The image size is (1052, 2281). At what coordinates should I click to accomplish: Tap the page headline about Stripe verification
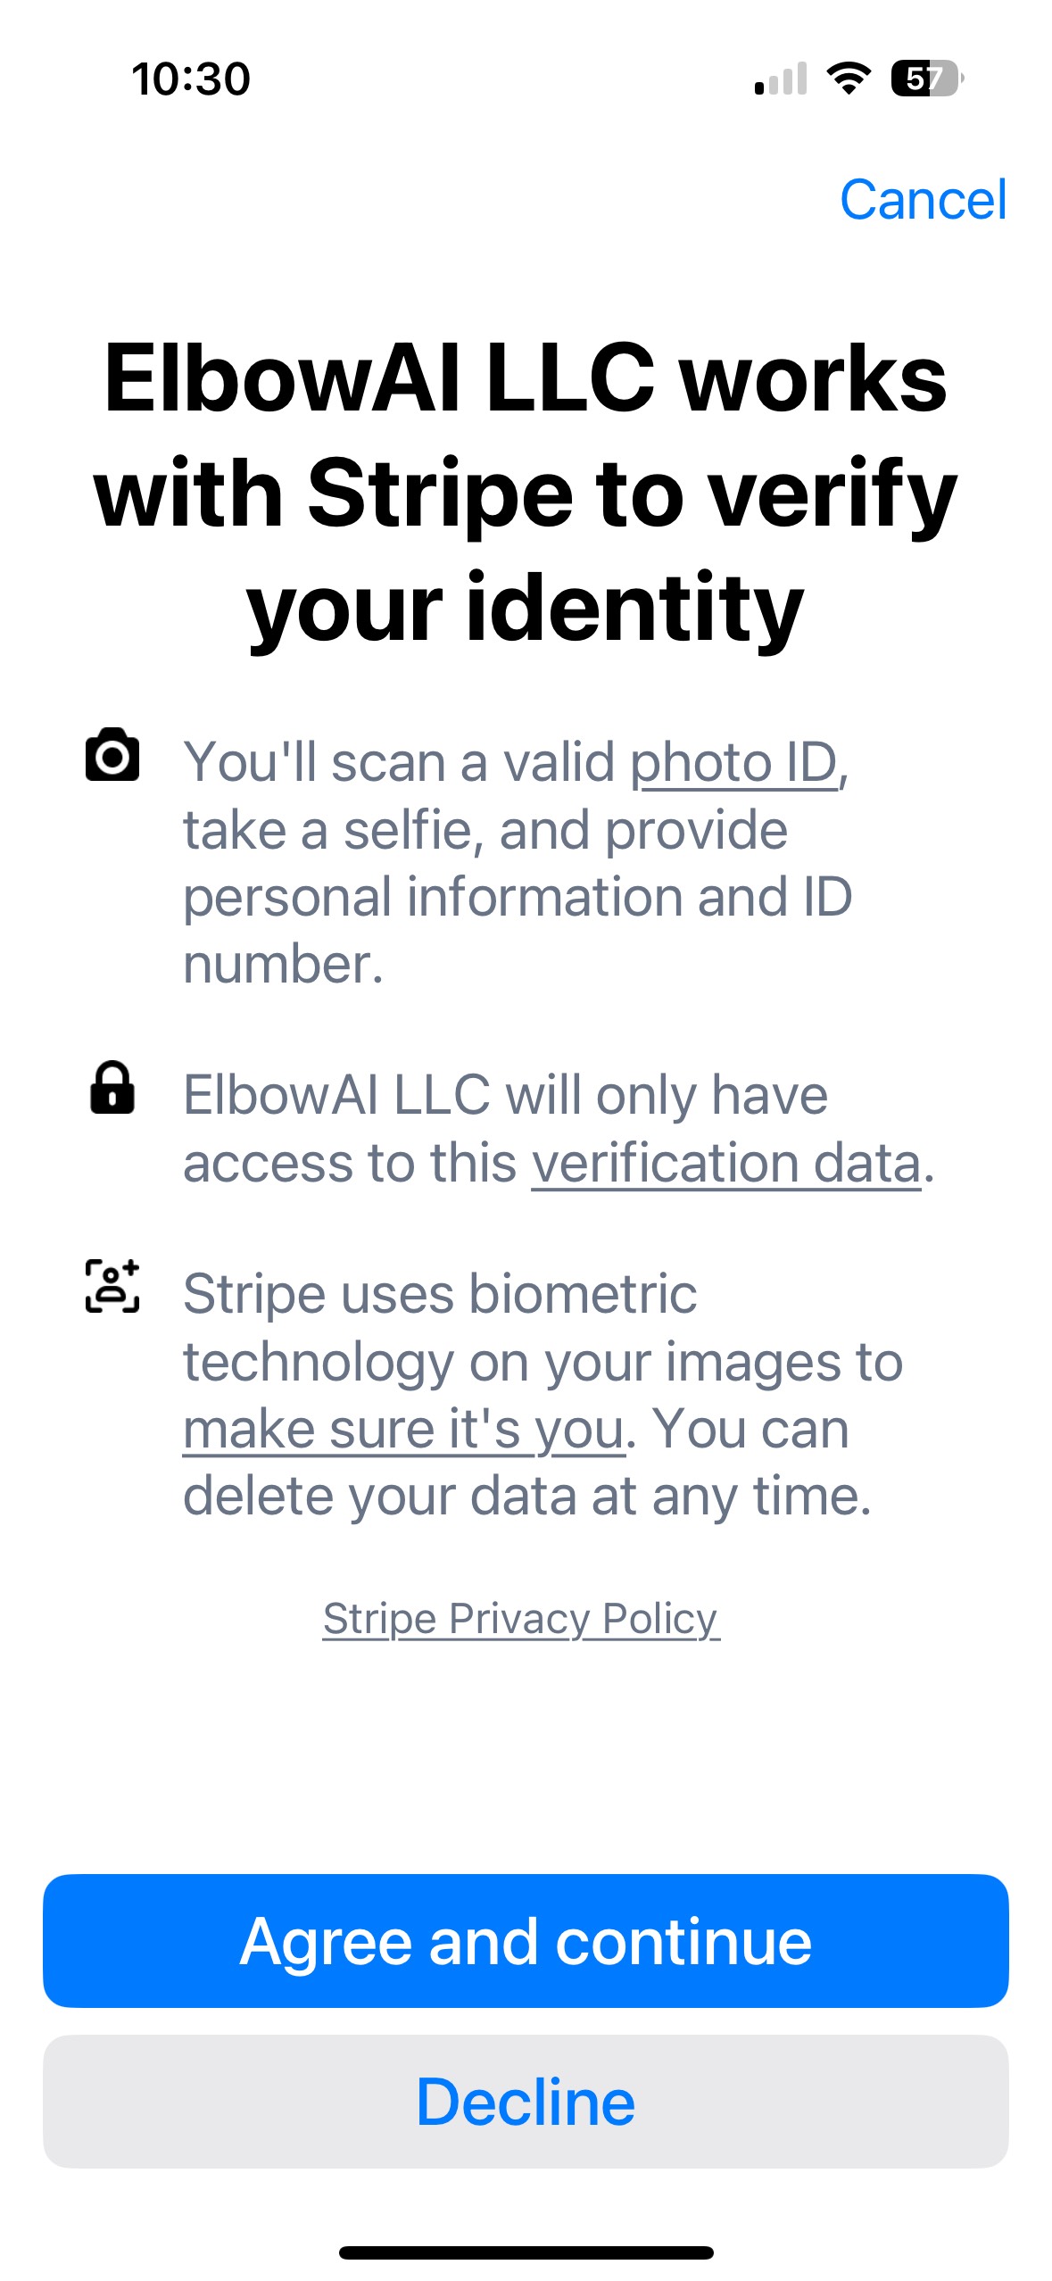[x=526, y=486]
